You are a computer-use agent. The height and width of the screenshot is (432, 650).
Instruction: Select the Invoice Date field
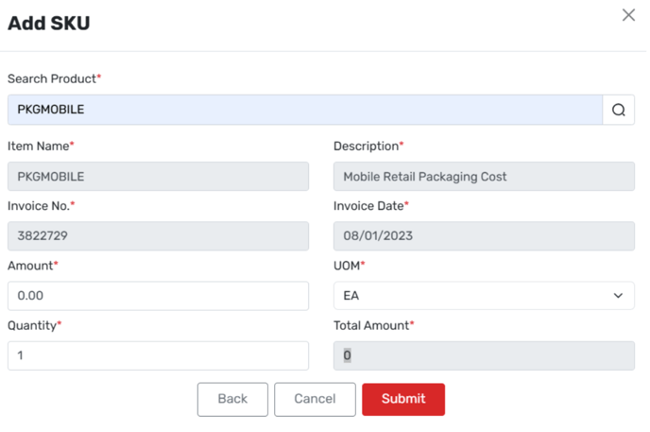coord(484,236)
